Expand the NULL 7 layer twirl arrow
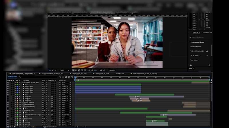The height and width of the screenshot is (128, 229). (x=16, y=95)
